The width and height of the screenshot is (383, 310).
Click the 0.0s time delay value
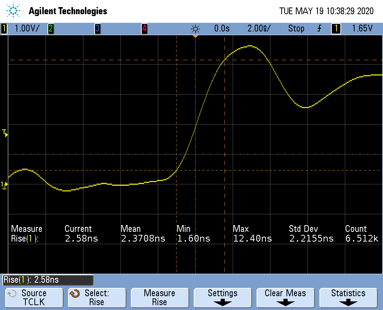click(x=222, y=28)
